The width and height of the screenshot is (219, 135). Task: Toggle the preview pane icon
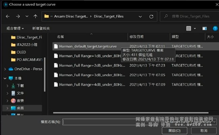click(204, 28)
